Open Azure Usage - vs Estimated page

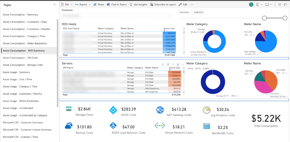click(x=18, y=108)
